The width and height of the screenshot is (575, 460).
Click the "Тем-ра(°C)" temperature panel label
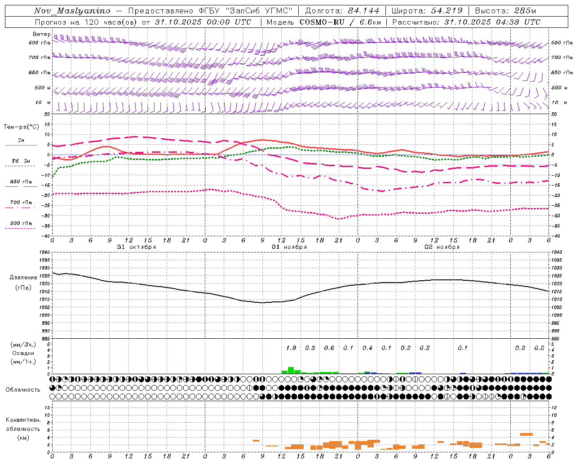click(21, 127)
